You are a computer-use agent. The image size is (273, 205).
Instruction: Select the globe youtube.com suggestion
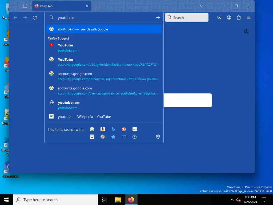[x=104, y=105]
